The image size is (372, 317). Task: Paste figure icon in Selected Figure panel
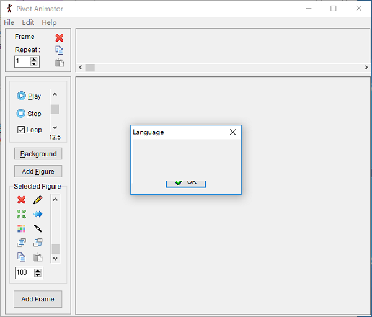pyautogui.click(x=38, y=257)
